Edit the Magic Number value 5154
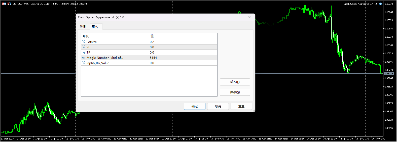Image resolution: width=397 pixels, height=142 pixels. coord(183,58)
